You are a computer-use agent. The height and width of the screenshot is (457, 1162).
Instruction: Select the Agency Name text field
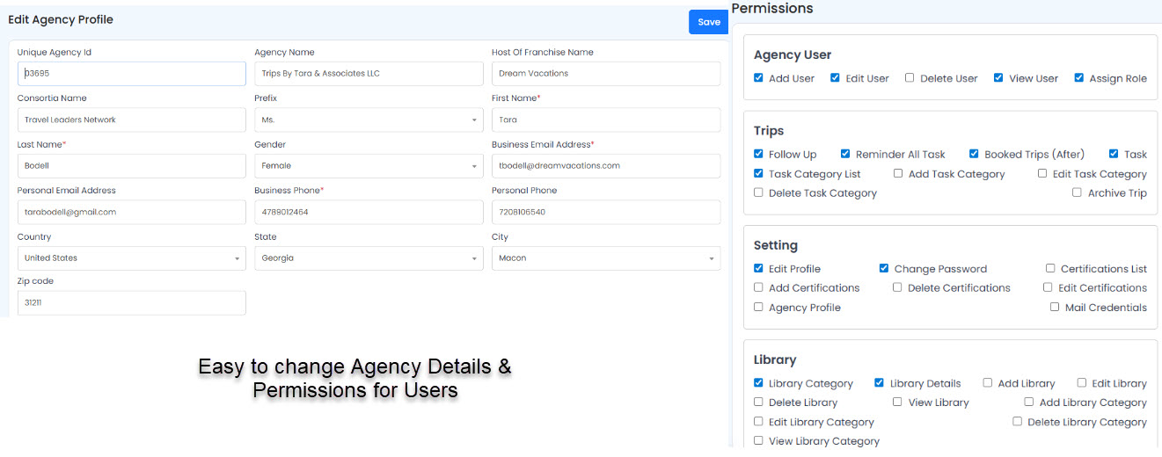(368, 74)
